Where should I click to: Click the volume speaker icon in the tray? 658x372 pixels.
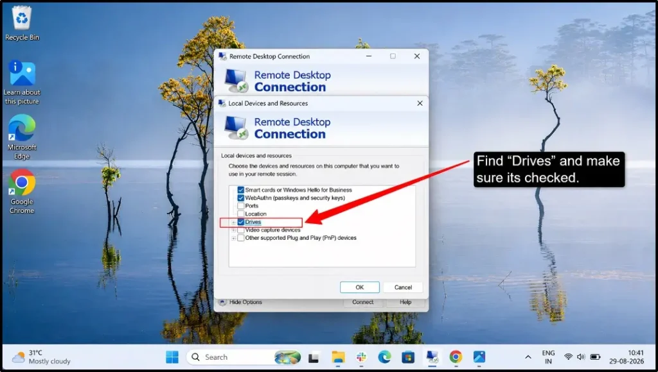581,357
